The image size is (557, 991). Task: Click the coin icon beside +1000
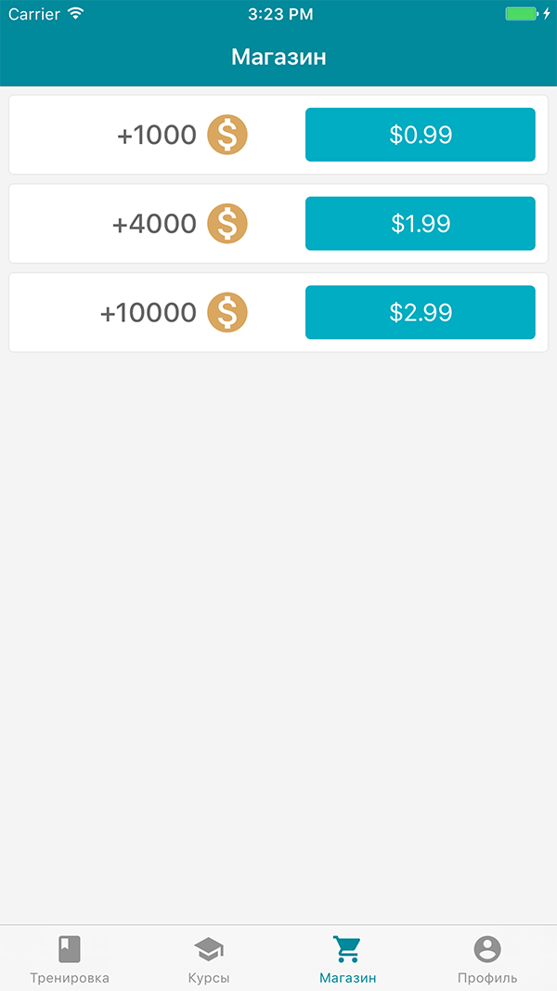tap(227, 135)
